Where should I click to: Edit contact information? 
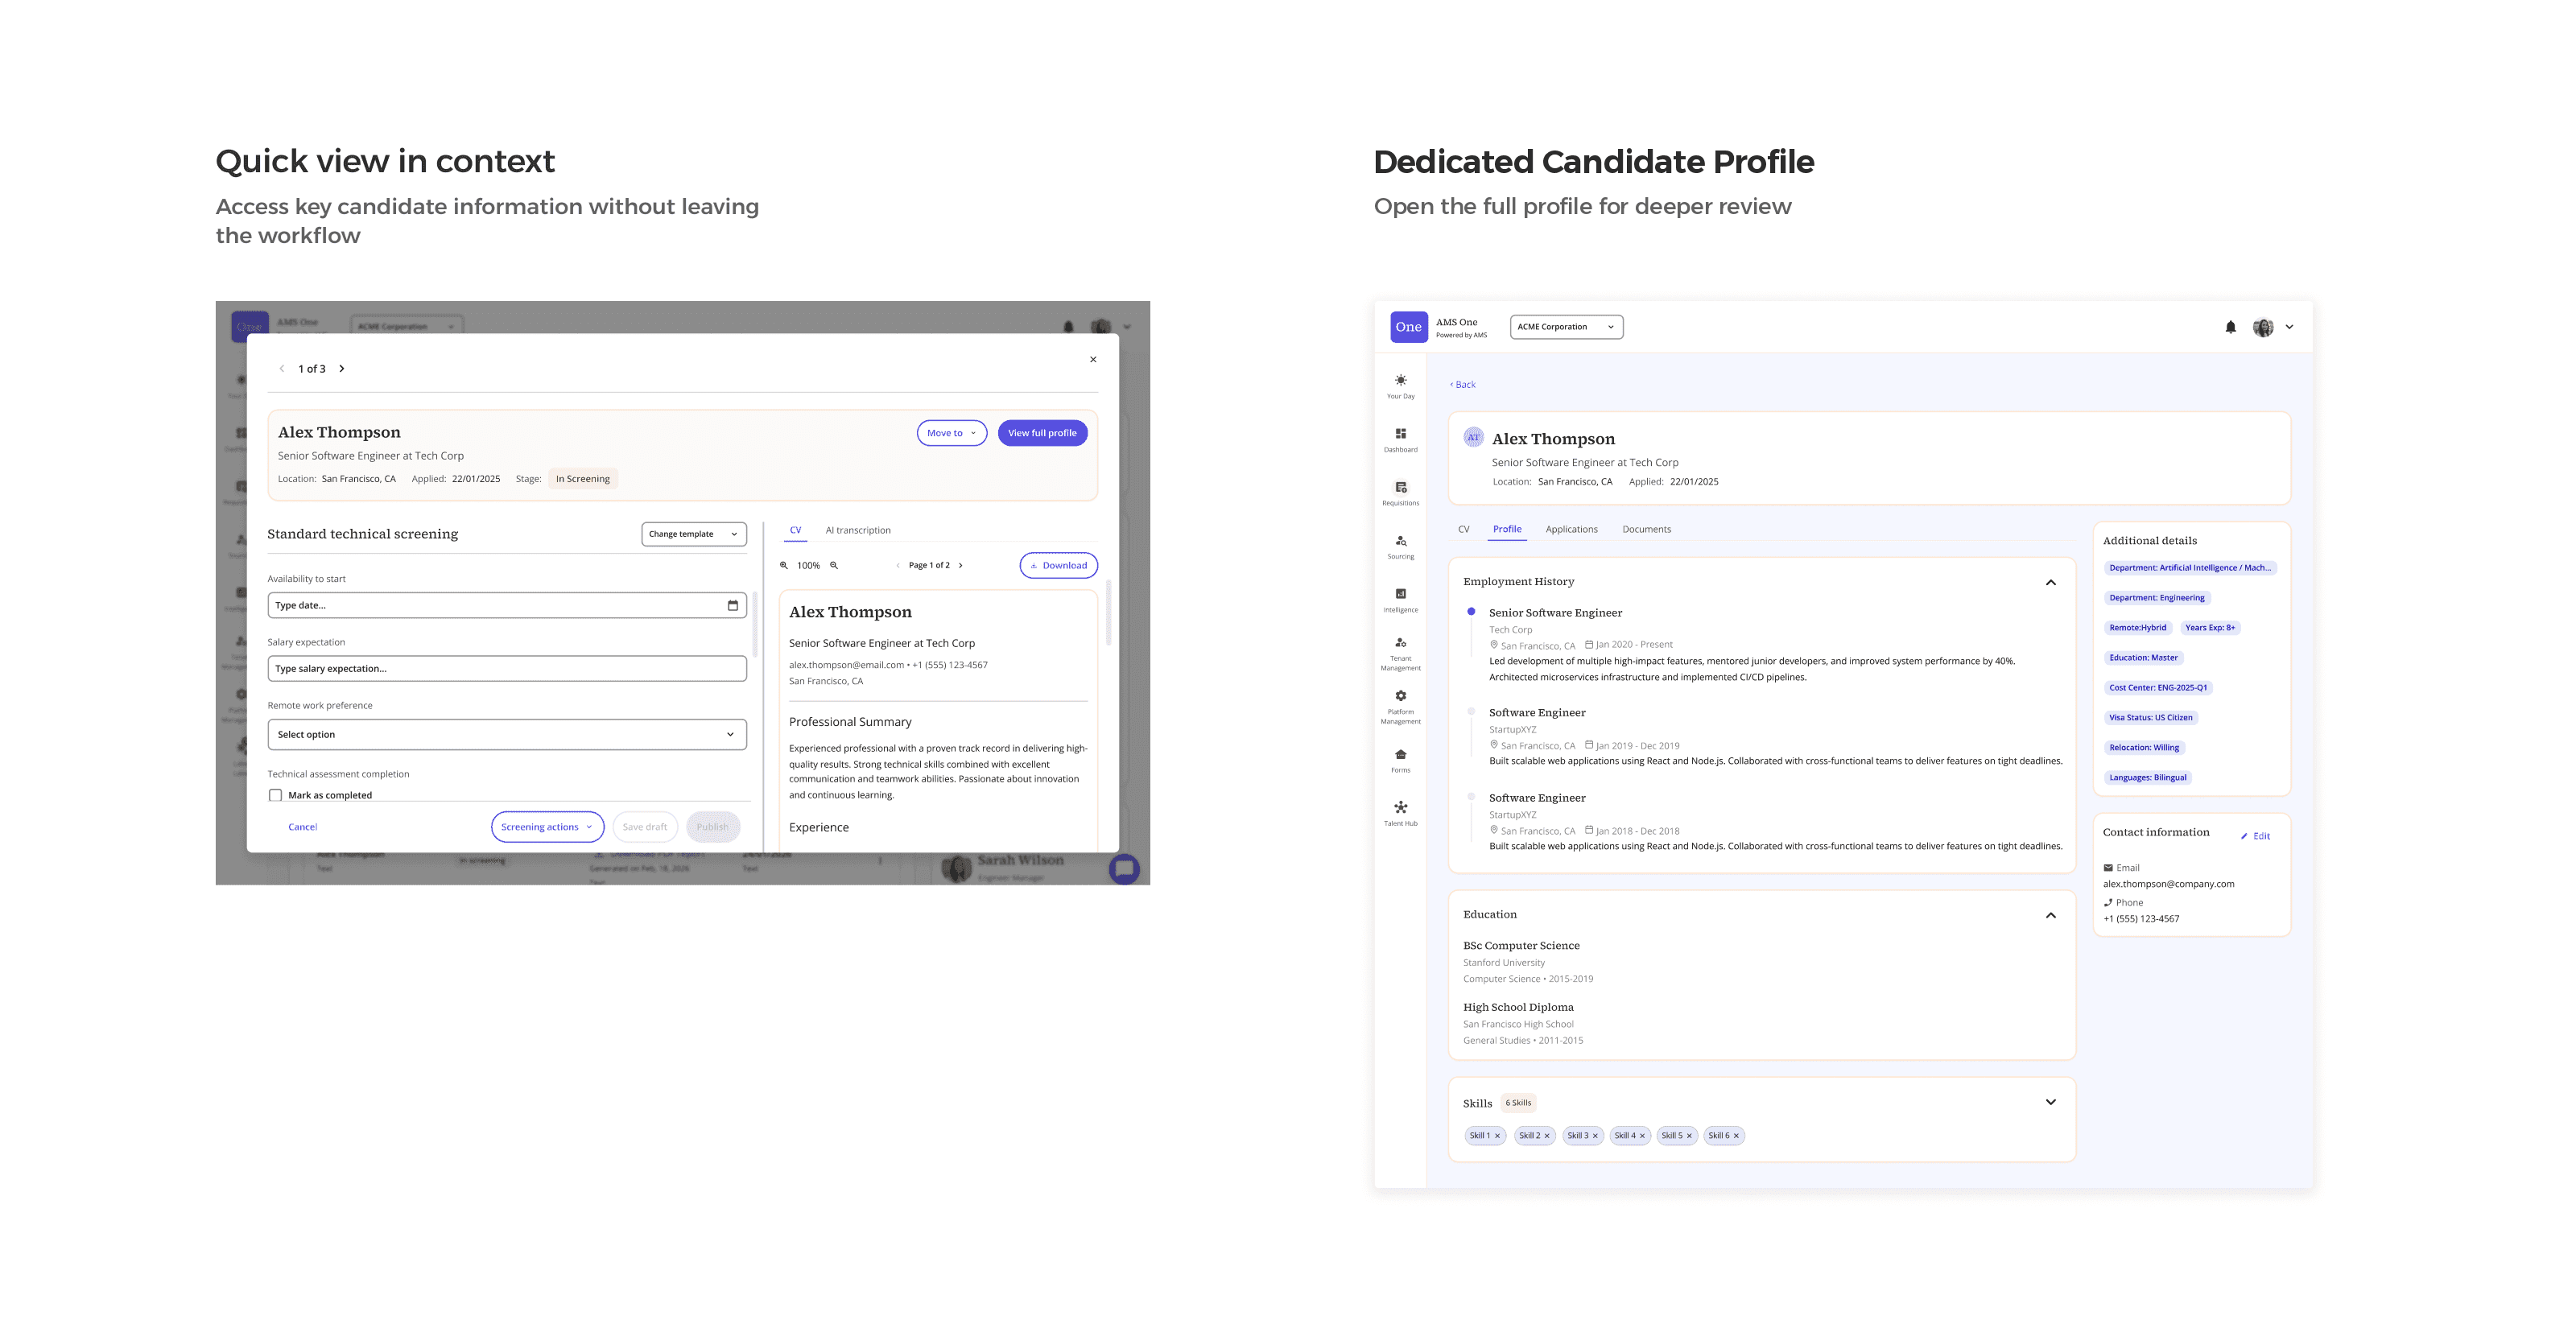(x=2256, y=836)
